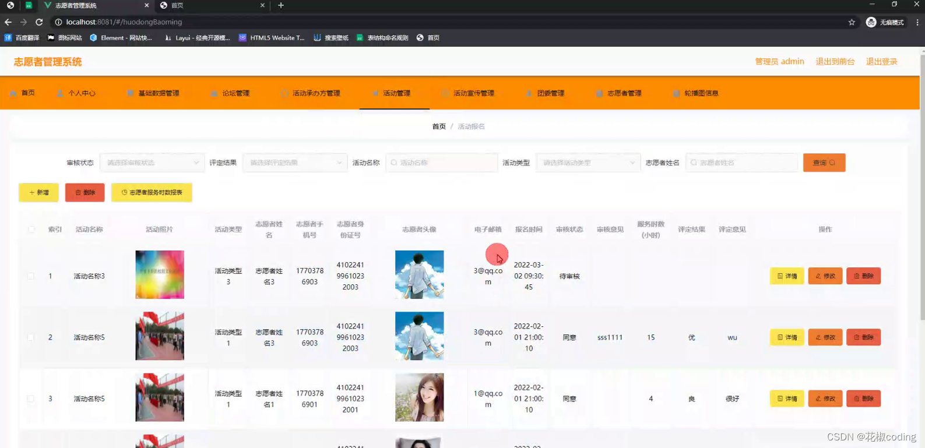Image resolution: width=925 pixels, height=448 pixels.
Task: Open the Element bookmark
Action: (x=121, y=38)
